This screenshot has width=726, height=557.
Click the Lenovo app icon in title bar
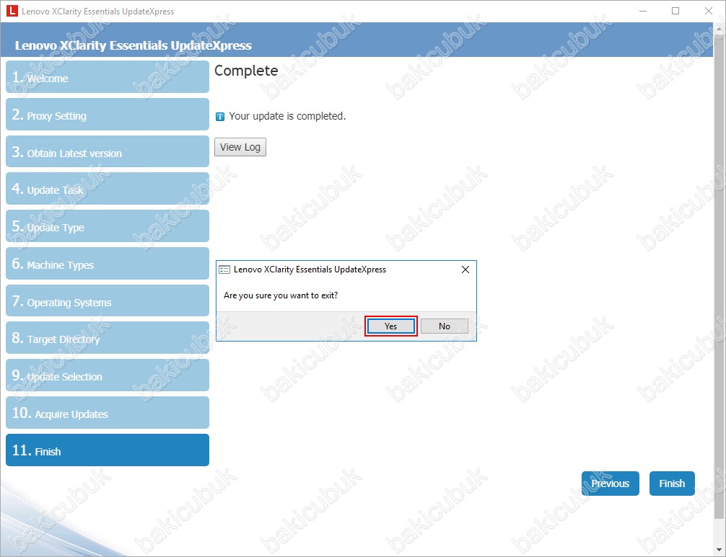[12, 11]
